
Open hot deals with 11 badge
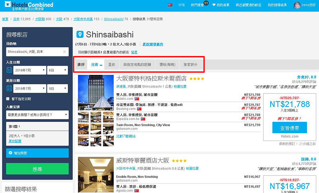200,4
